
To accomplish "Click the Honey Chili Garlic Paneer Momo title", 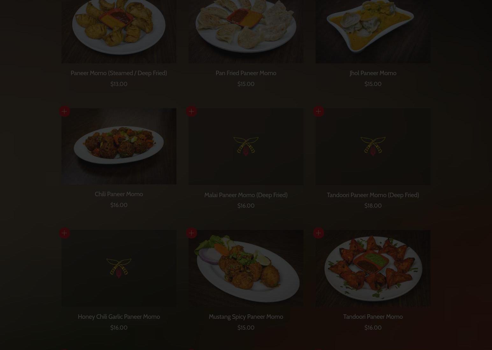I will pyautogui.click(x=119, y=317).
